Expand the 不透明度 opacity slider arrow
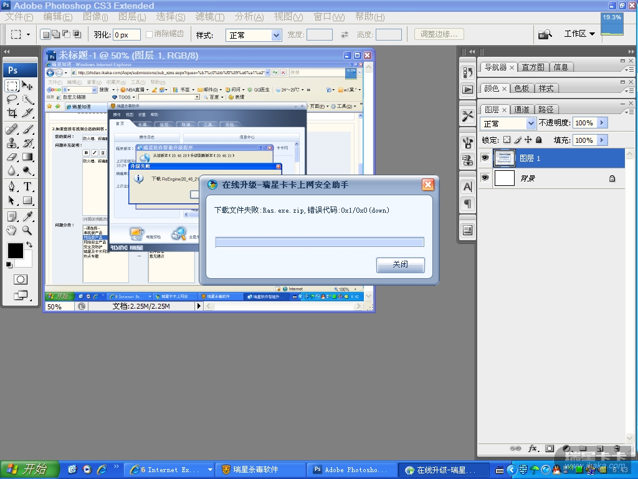The height and width of the screenshot is (479, 638). [602, 123]
